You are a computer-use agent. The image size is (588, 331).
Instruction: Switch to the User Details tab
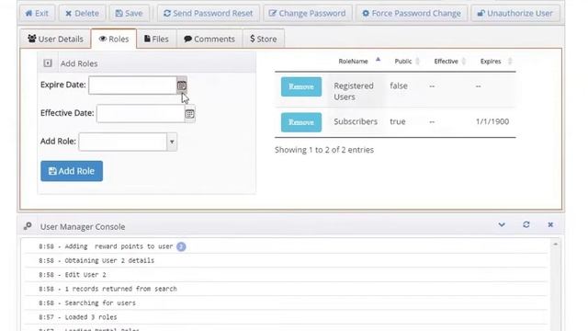[55, 39]
